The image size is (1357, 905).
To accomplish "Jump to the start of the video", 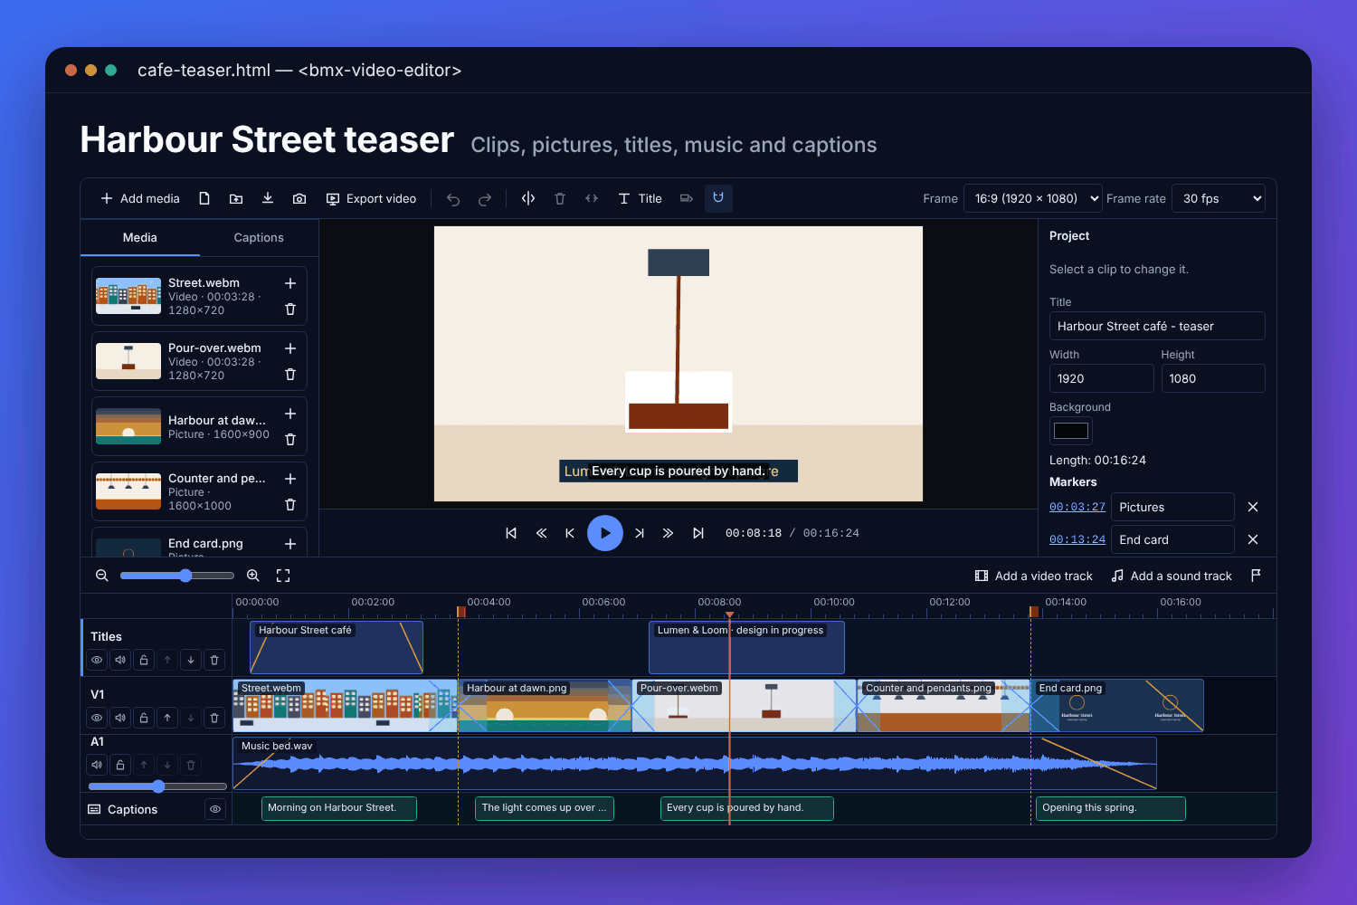I will [x=511, y=533].
